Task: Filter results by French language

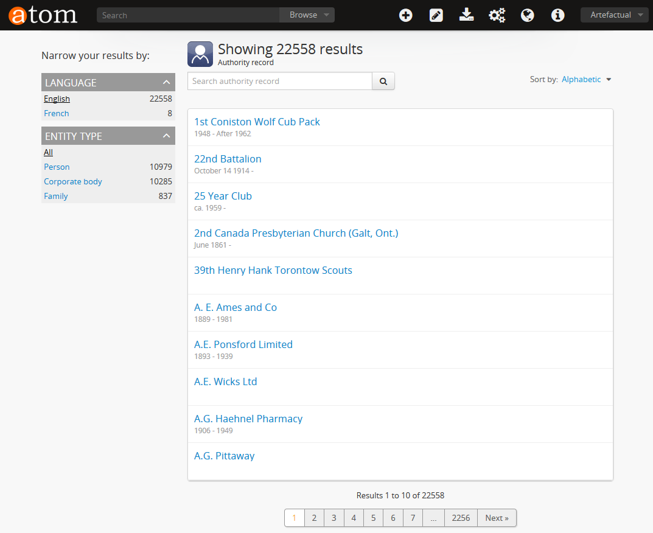Action: pos(57,114)
